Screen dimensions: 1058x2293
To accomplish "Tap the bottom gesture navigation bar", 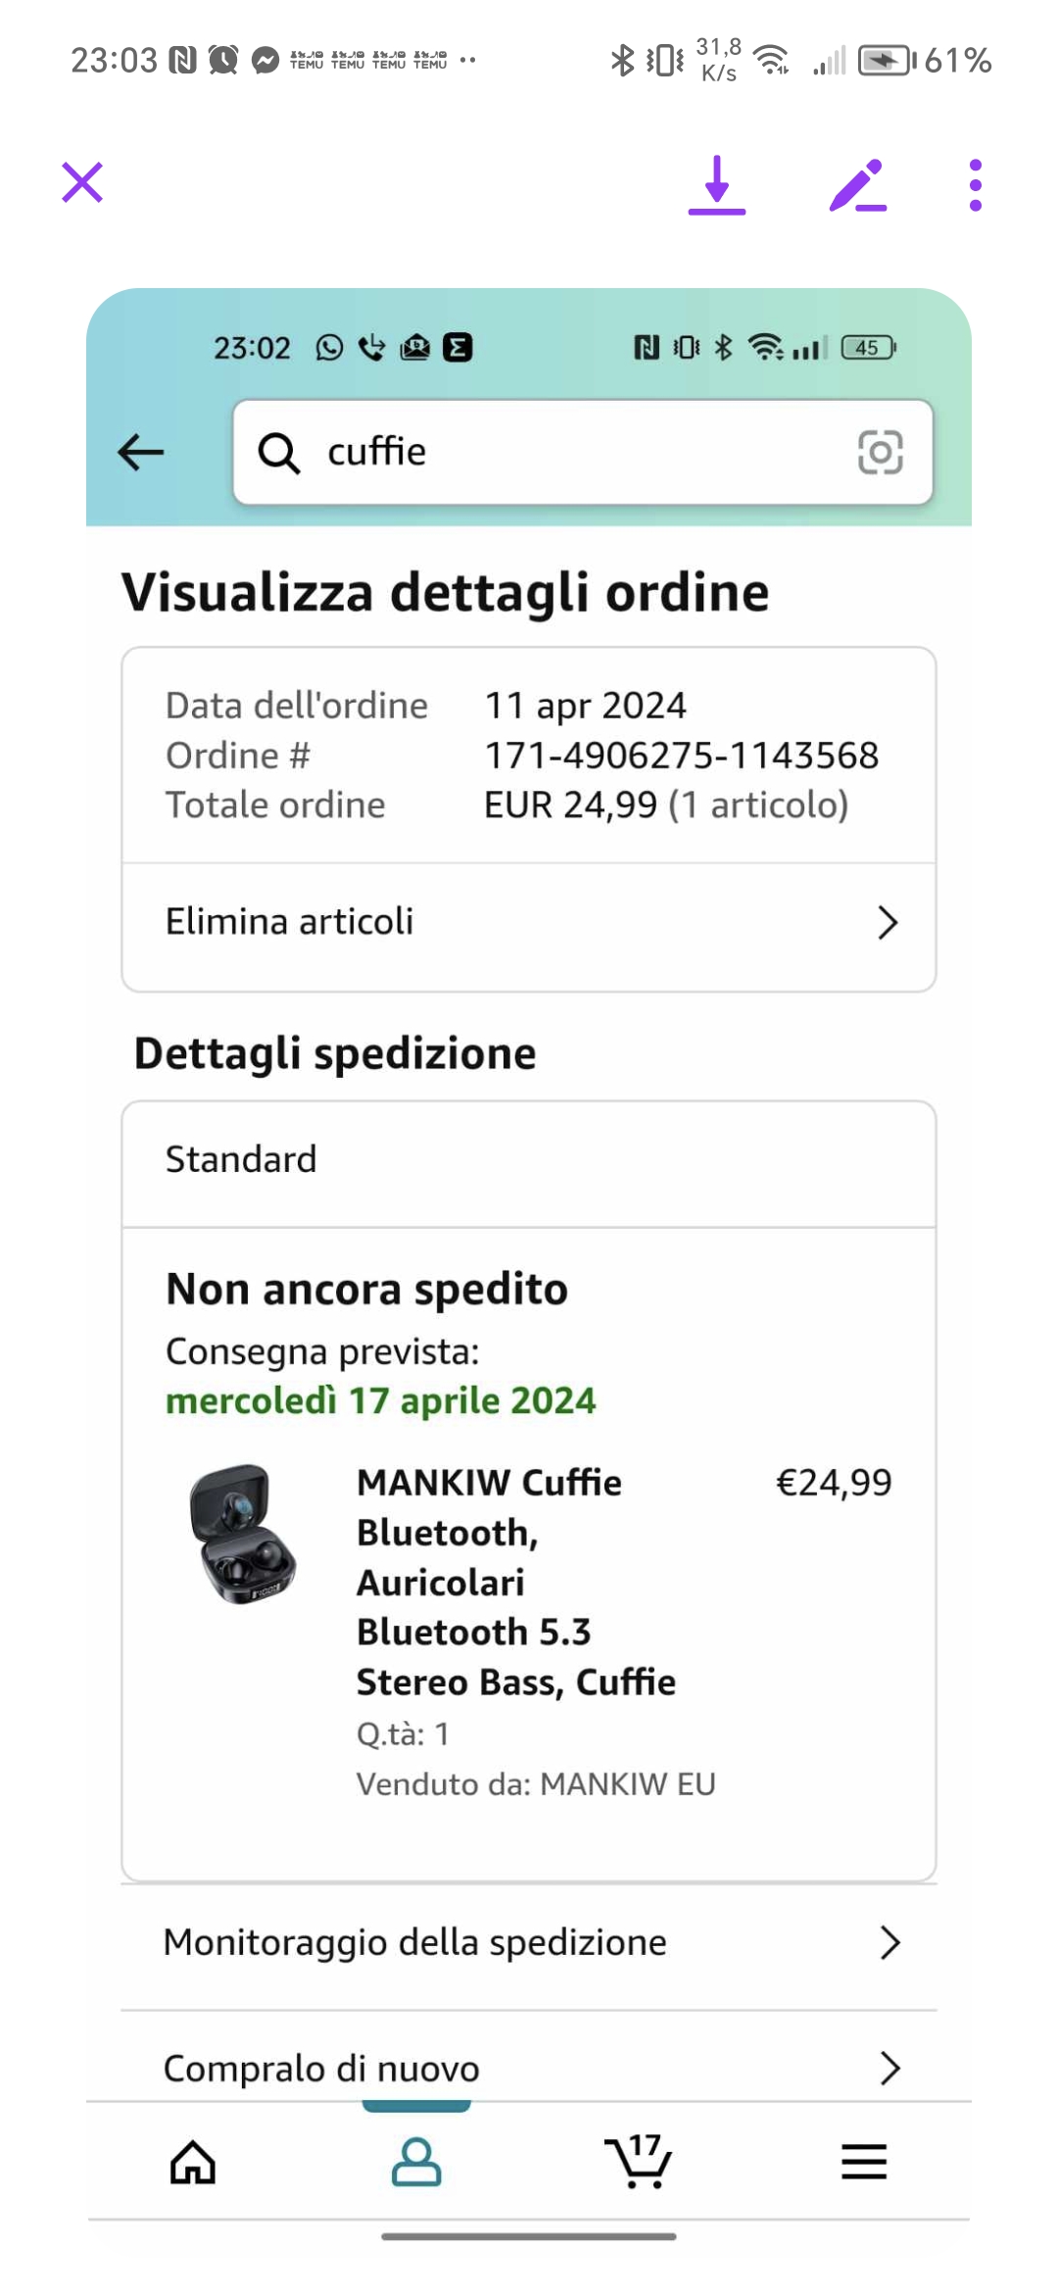I will [x=529, y=2236].
